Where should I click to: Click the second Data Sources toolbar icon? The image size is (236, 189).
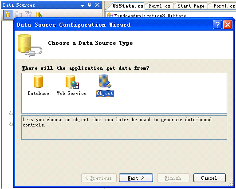click(18, 15)
